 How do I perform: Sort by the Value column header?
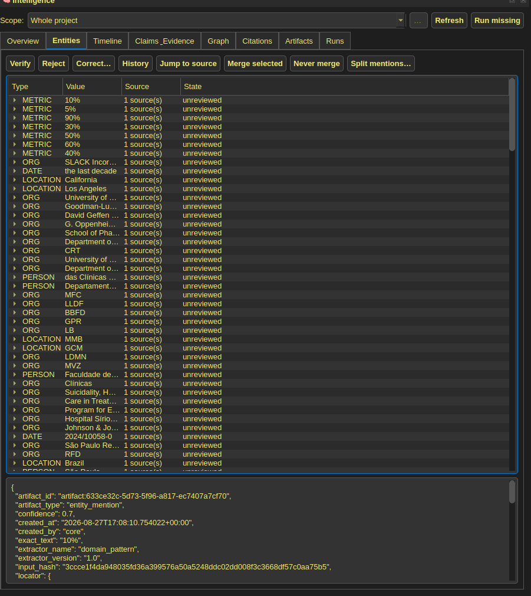(x=92, y=87)
